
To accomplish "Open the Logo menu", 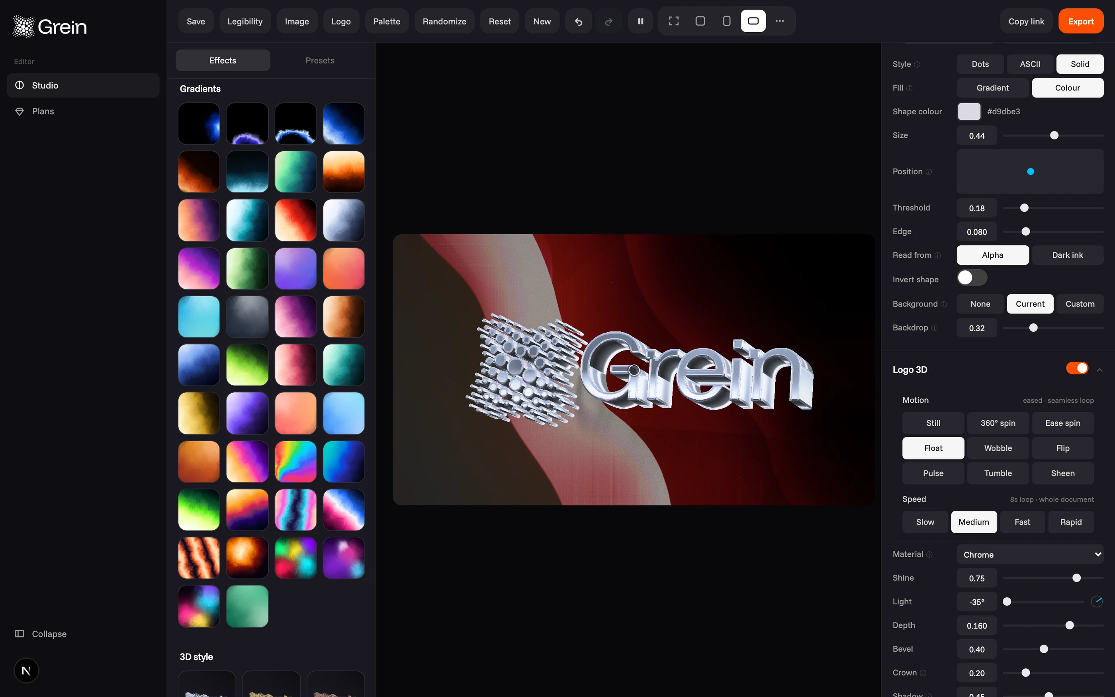I will pos(341,21).
